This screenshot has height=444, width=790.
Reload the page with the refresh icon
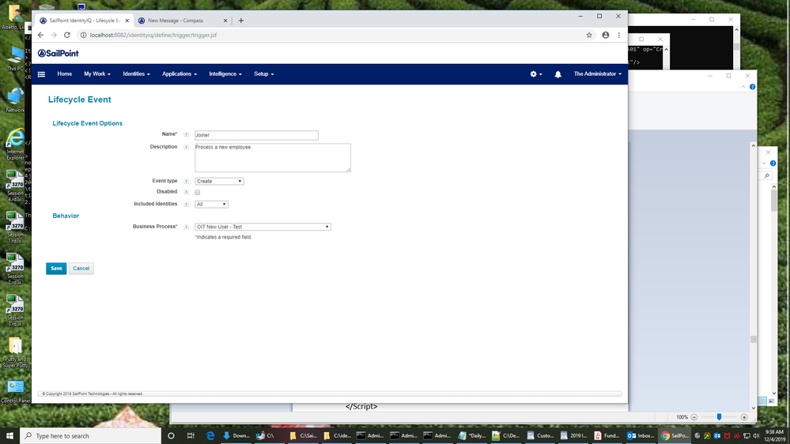coord(67,35)
